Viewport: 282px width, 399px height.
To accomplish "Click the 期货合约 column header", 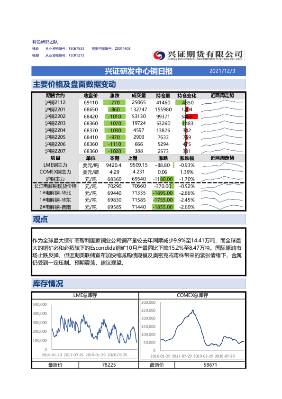I will tap(55, 95).
